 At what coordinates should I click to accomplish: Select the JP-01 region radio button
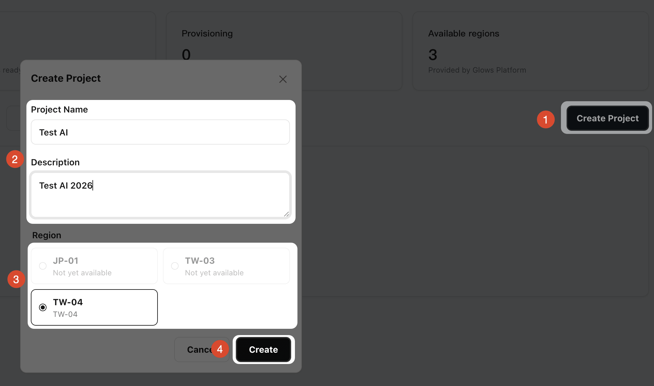(43, 266)
